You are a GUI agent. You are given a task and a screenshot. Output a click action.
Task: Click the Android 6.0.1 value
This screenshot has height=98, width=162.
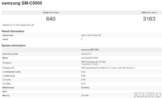[x=86, y=54]
